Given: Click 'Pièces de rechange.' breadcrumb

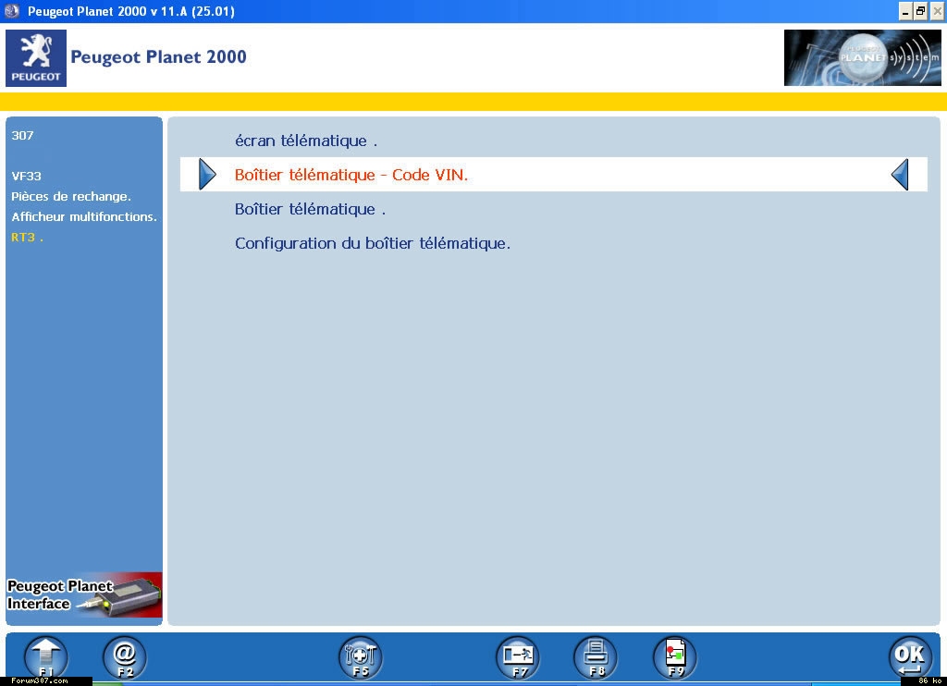Looking at the screenshot, I should [x=71, y=196].
